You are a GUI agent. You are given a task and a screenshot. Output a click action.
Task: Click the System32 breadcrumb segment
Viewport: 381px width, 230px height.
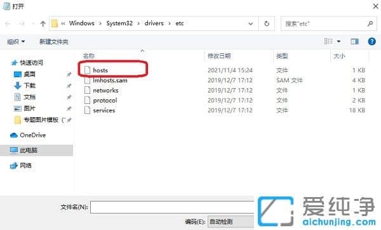pyautogui.click(x=119, y=23)
